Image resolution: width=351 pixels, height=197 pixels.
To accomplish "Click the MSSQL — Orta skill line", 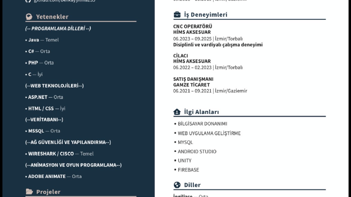I will click(43, 131).
